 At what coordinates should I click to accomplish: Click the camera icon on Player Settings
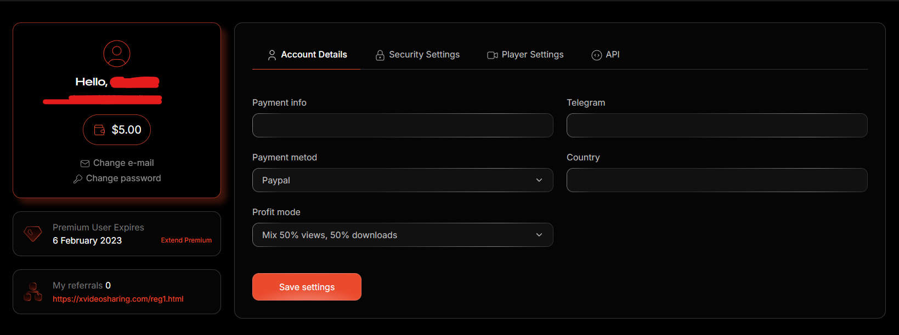coord(493,55)
